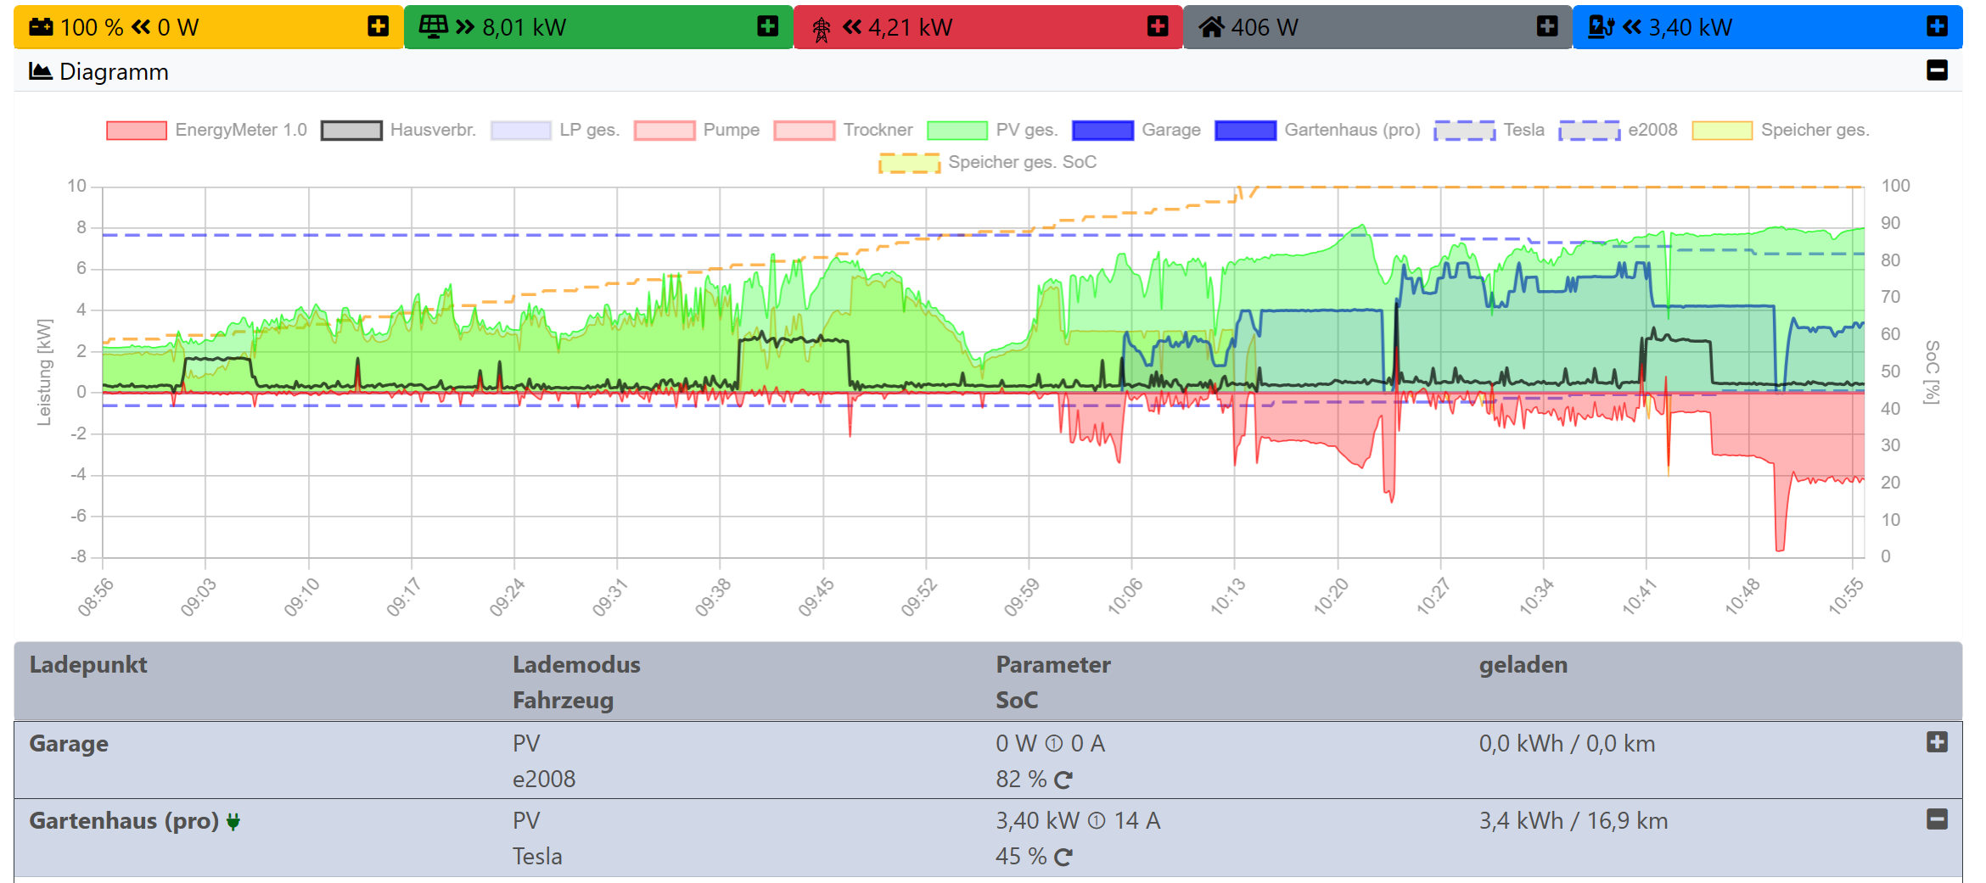Collapse the Diagramm panel
The width and height of the screenshot is (1986, 883).
point(1936,70)
